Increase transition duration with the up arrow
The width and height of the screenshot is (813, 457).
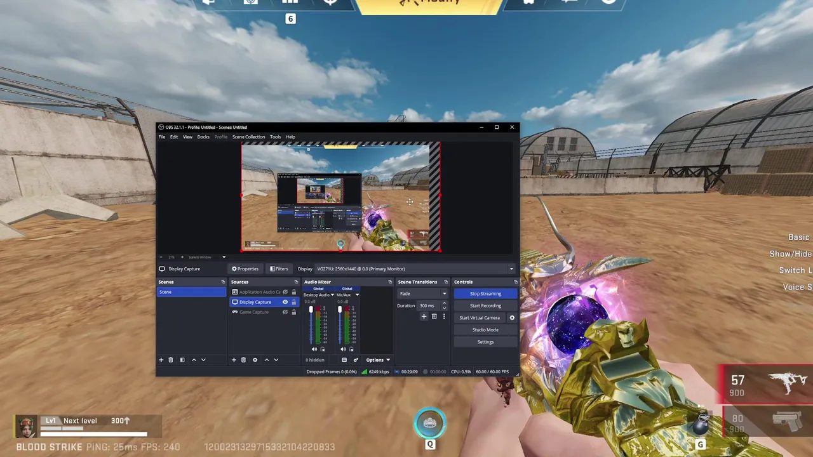tap(444, 303)
